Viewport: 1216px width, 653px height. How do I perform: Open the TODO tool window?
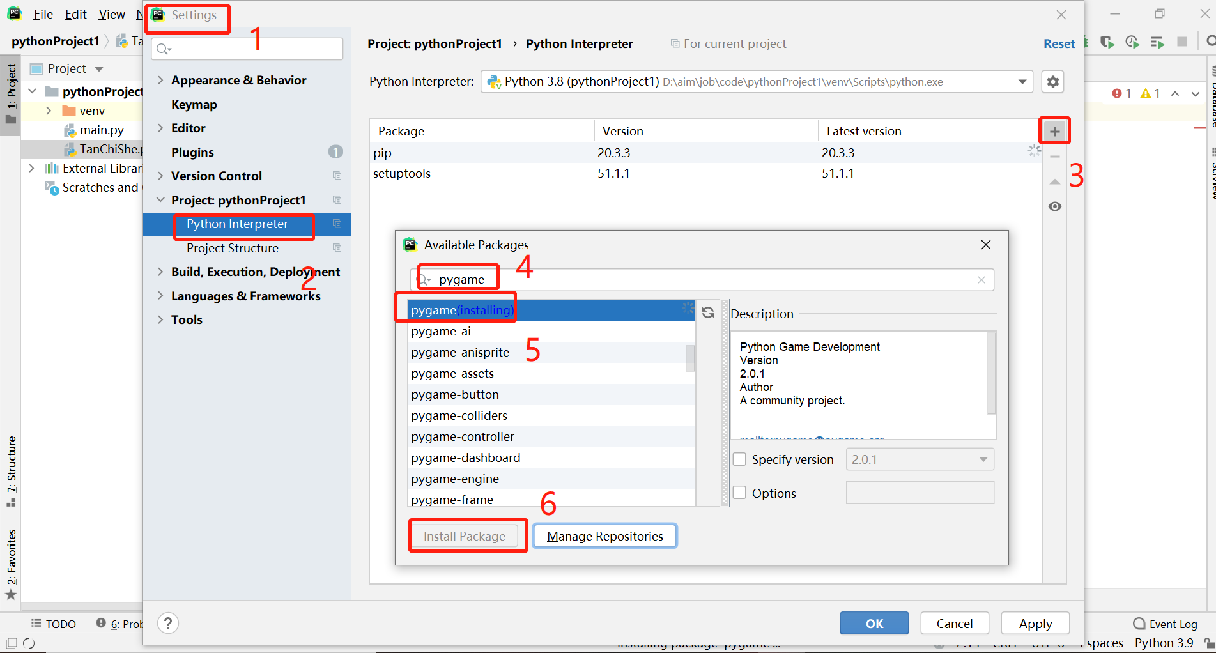[53, 624]
